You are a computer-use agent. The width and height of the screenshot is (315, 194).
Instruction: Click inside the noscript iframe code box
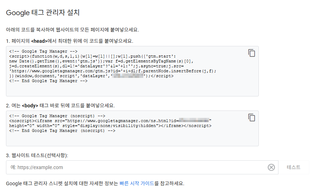(x=132, y=128)
